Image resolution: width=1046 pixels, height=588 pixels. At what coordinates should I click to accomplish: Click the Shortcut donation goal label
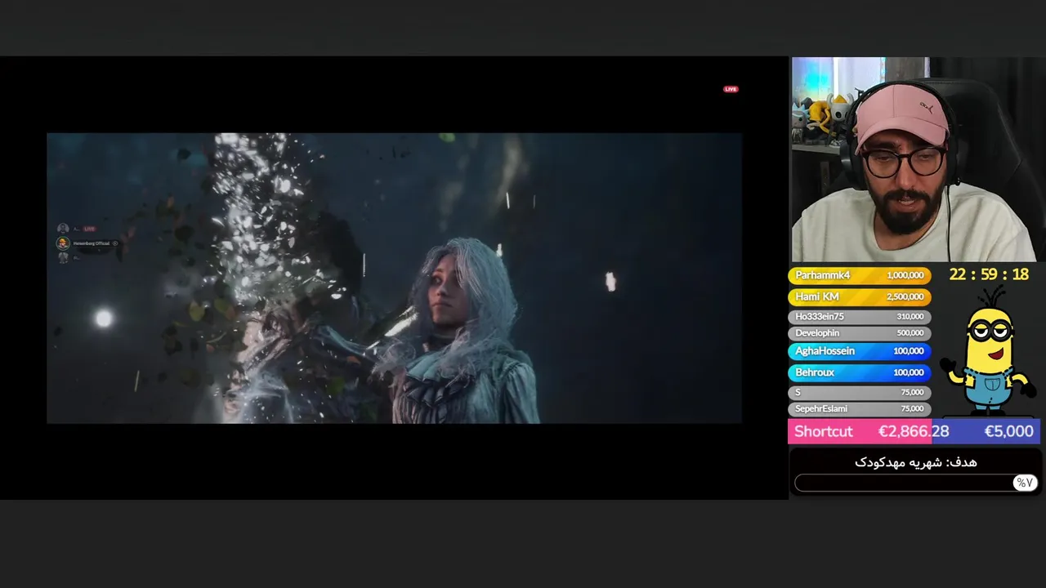coord(823,431)
